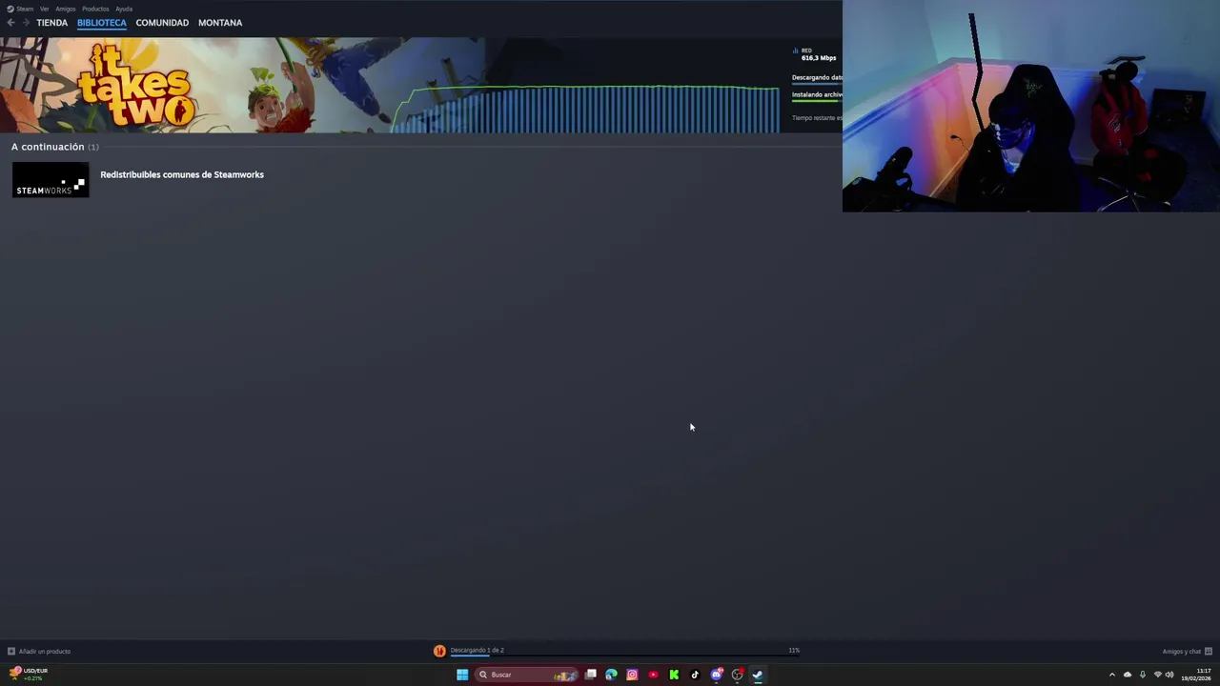Click the OneDrive cloud tray icon

[x=1128, y=675]
